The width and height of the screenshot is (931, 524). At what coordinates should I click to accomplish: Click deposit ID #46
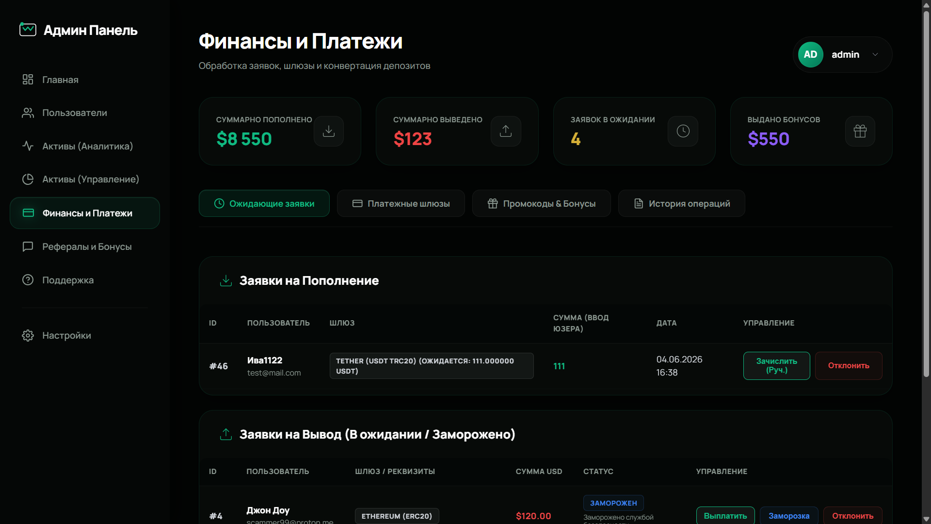click(x=219, y=366)
